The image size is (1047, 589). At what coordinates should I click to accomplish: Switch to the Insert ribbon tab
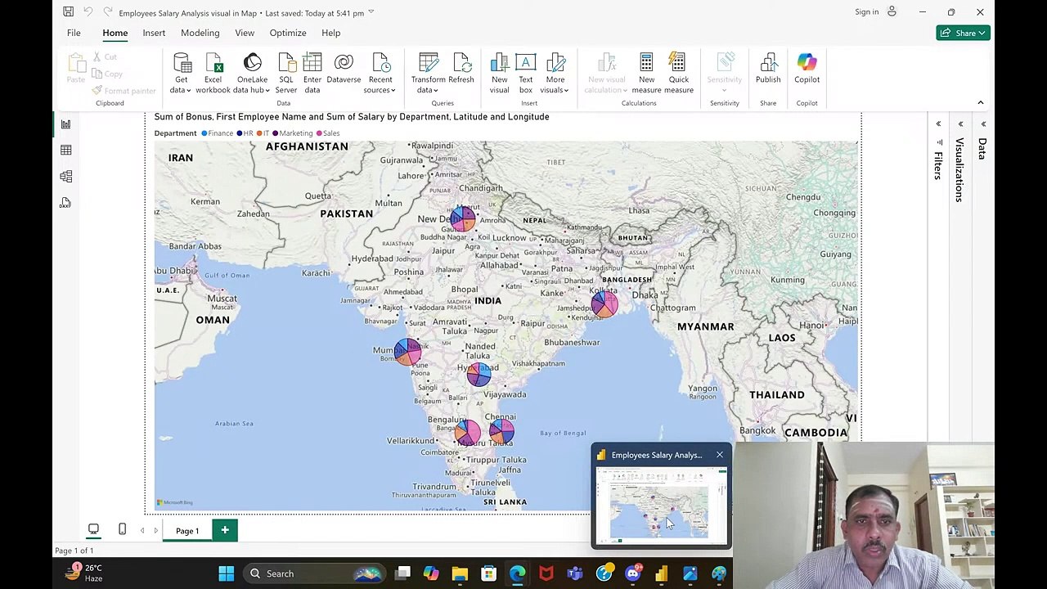pos(154,33)
